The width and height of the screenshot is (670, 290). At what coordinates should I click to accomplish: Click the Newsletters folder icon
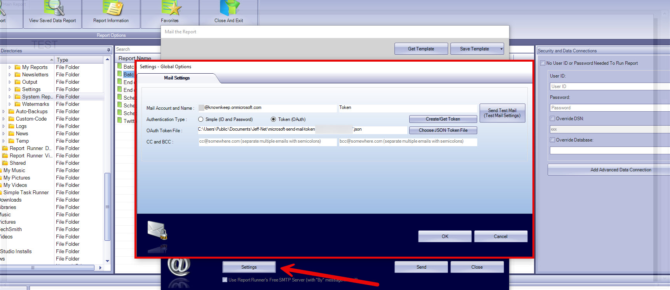[17, 74]
